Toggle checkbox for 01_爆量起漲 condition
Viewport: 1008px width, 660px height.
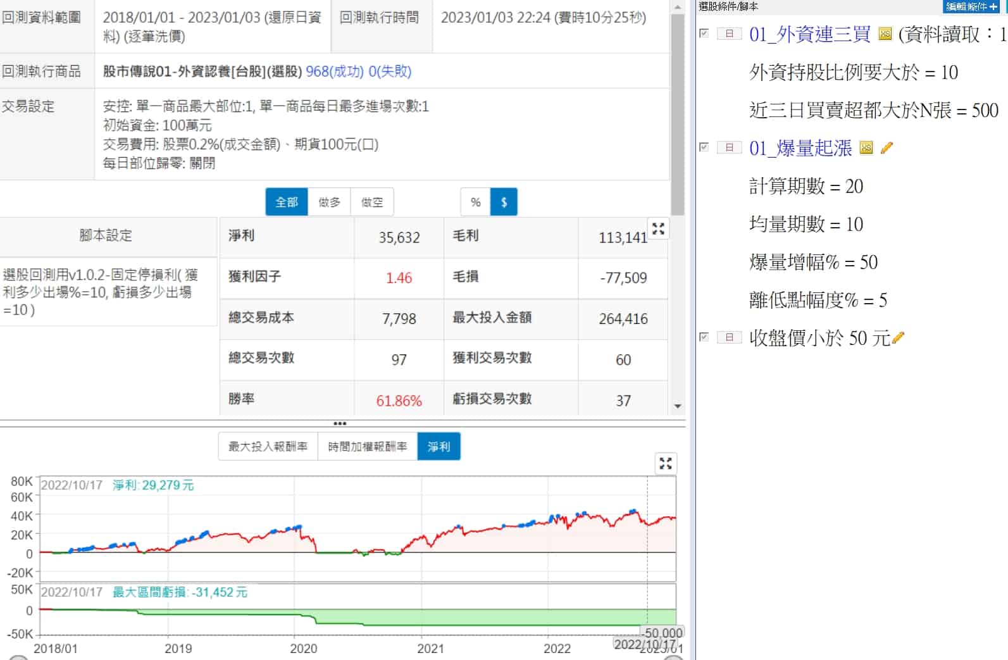tap(704, 147)
